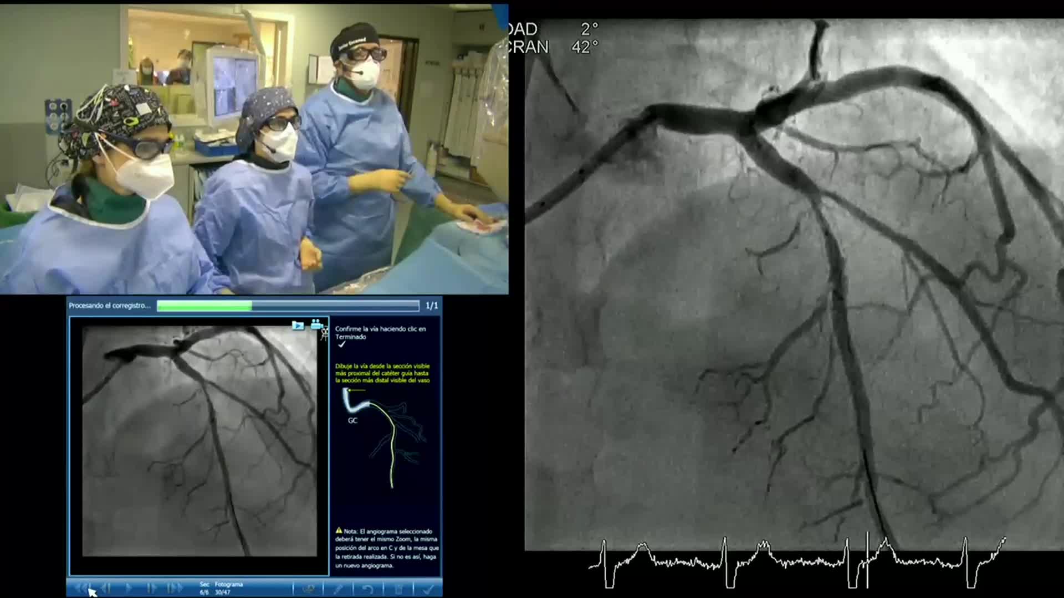Play the angiogram sequence

129,588
